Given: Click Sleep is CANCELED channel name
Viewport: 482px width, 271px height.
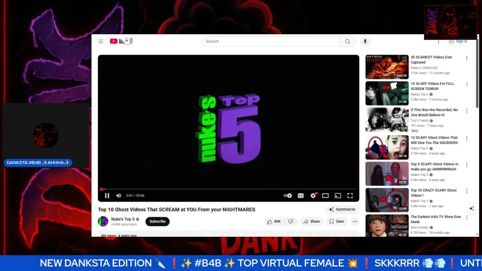Looking at the screenshot, I should (x=424, y=68).
